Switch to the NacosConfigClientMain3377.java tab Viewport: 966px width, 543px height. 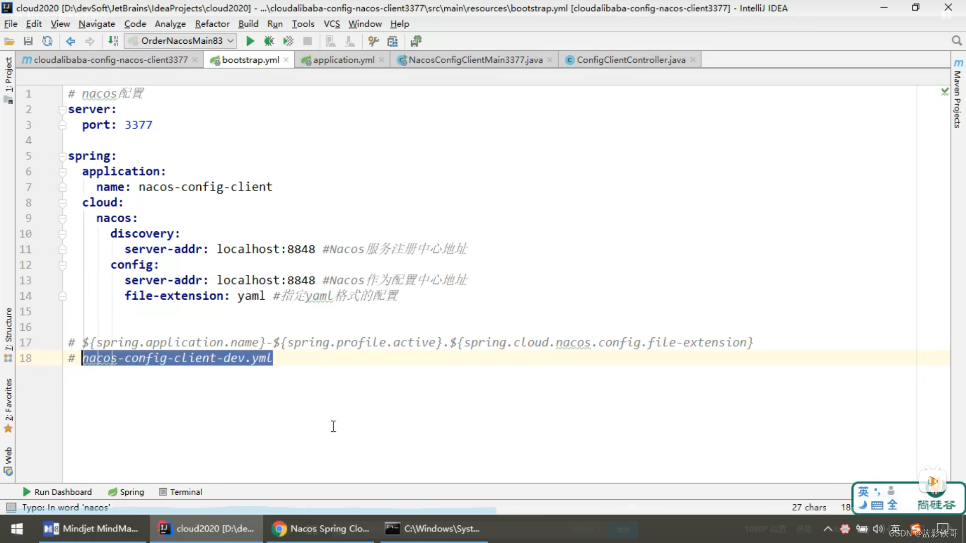point(475,60)
